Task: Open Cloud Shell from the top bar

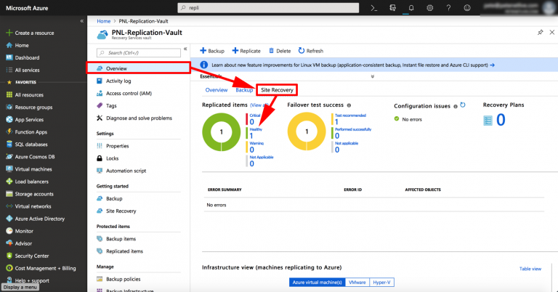Action: (x=373, y=8)
